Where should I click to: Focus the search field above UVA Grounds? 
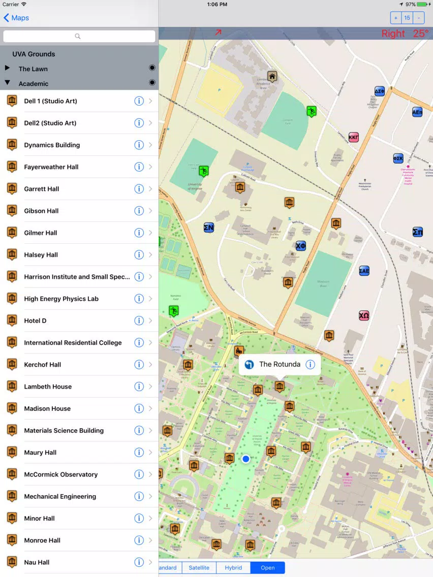[x=79, y=36]
